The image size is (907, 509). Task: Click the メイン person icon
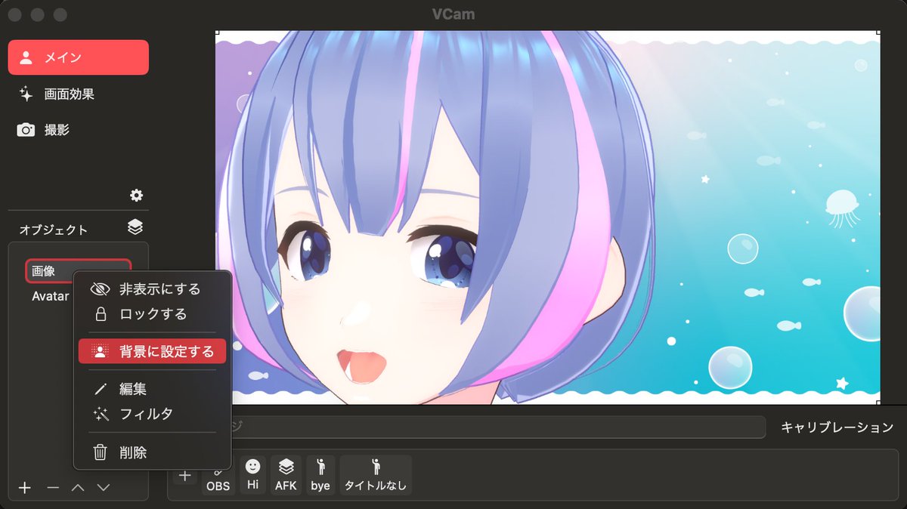(x=26, y=57)
